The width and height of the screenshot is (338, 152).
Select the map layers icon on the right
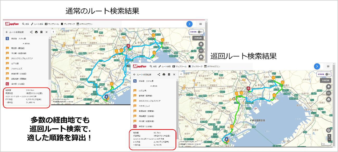pyautogui.click(x=201, y=44)
